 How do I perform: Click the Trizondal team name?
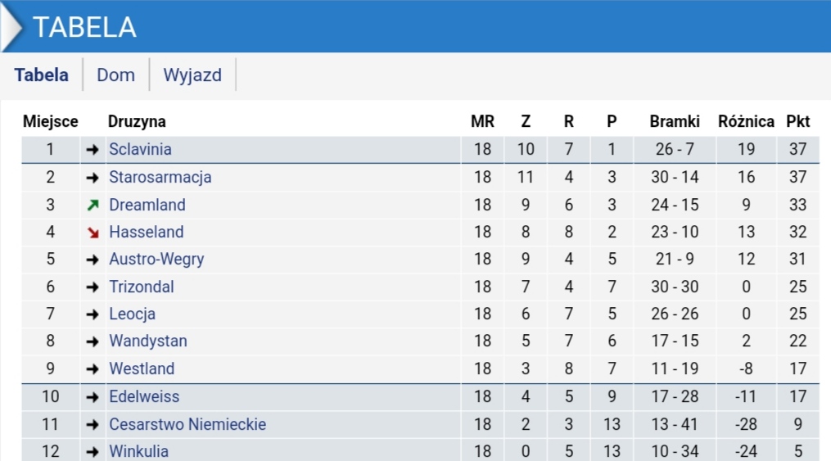(x=142, y=287)
